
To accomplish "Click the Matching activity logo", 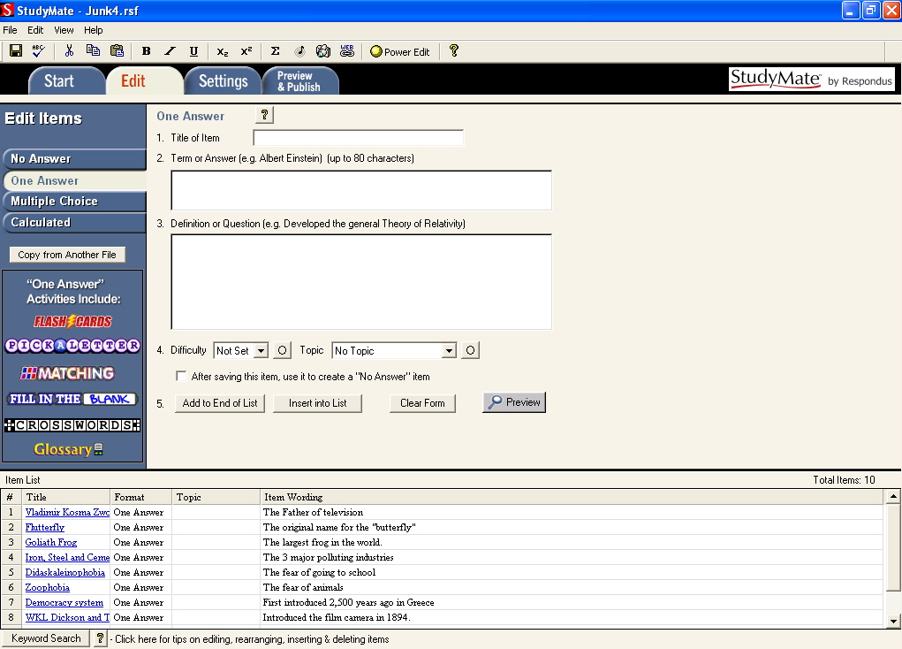I will coord(67,373).
